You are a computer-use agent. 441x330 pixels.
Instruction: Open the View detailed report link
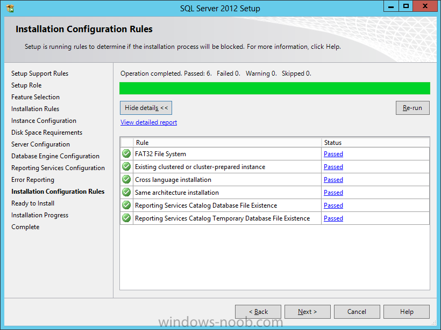coord(149,122)
